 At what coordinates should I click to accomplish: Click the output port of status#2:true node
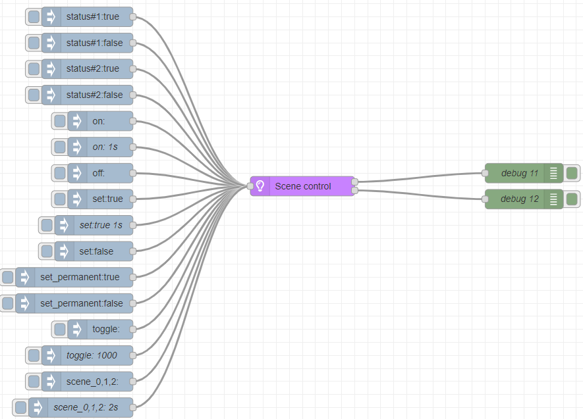[132, 68]
